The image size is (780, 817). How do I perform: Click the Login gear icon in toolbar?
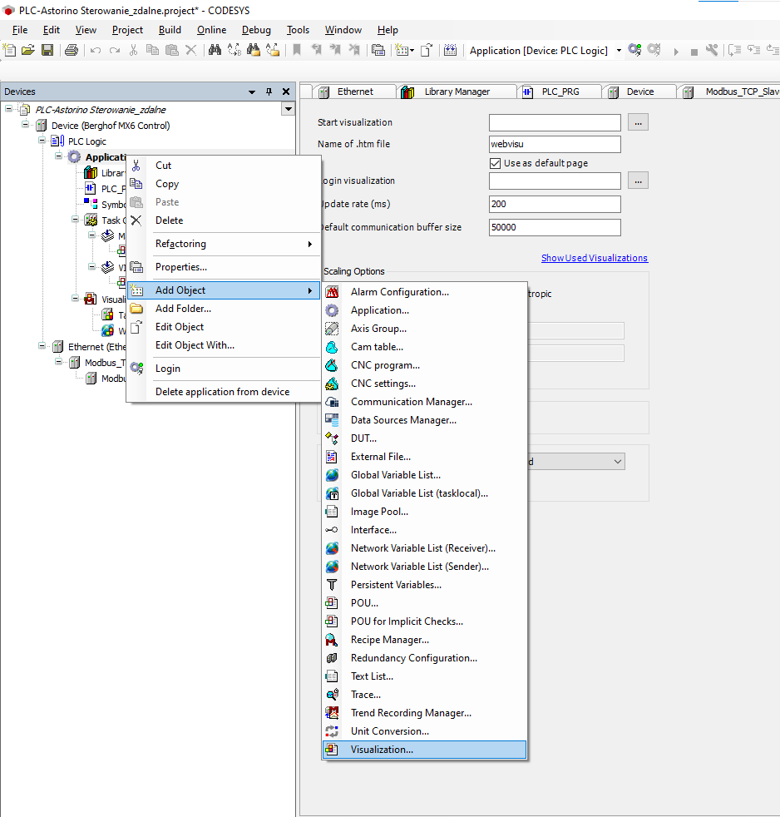click(x=634, y=50)
